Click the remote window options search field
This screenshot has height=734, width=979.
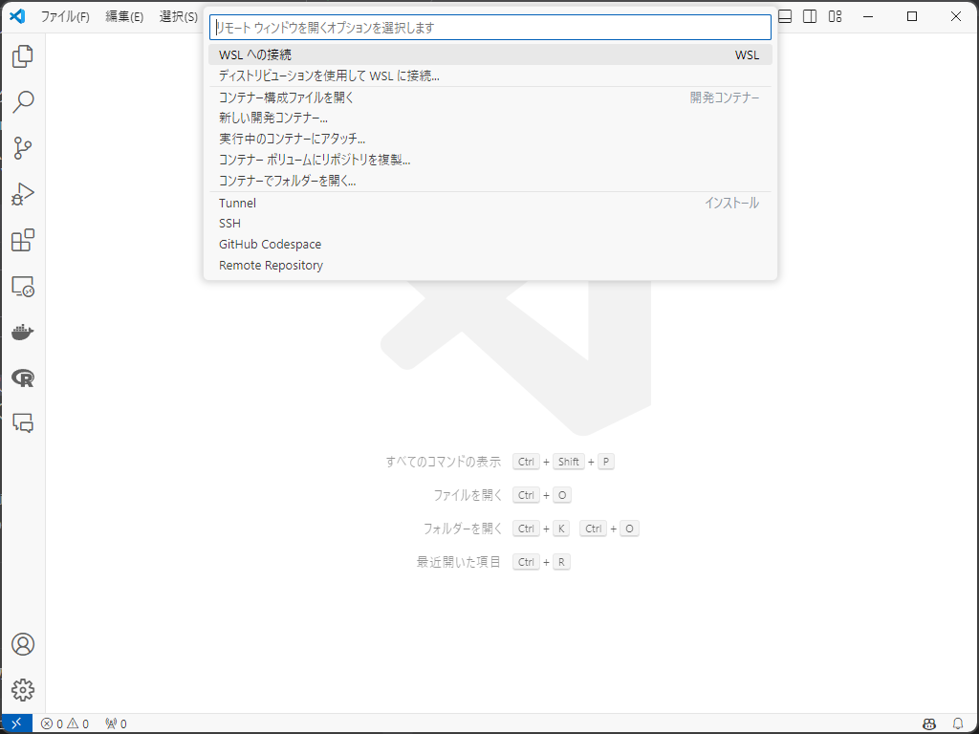click(x=489, y=28)
